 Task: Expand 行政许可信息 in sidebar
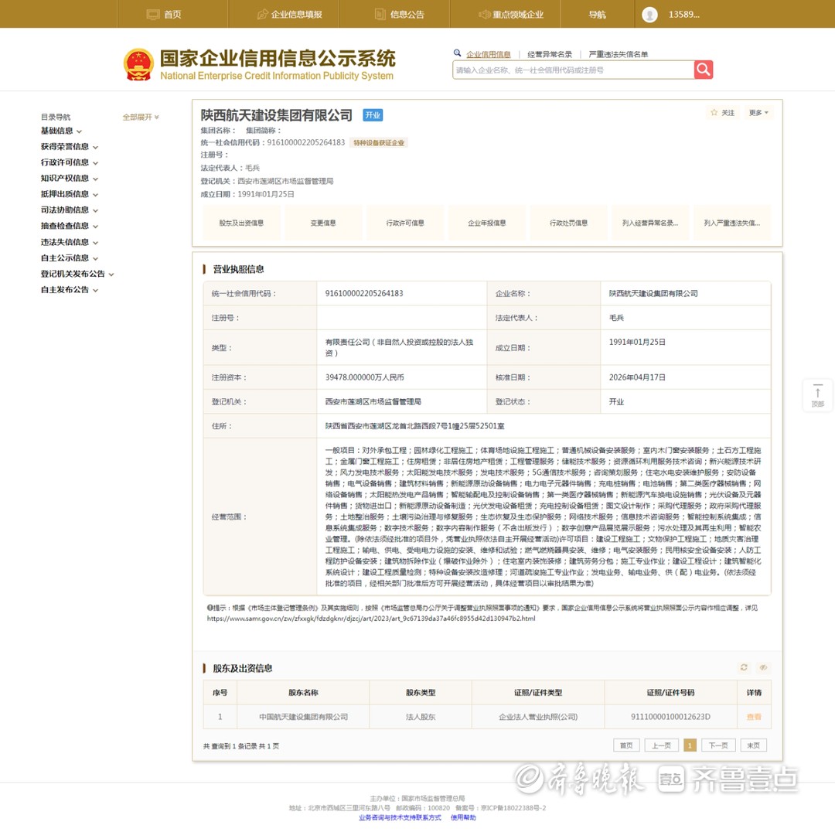(70, 162)
